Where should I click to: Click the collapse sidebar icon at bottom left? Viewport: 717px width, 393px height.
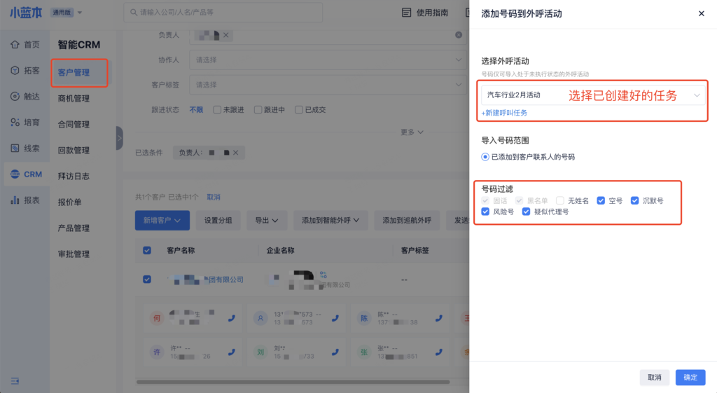pyautogui.click(x=15, y=380)
